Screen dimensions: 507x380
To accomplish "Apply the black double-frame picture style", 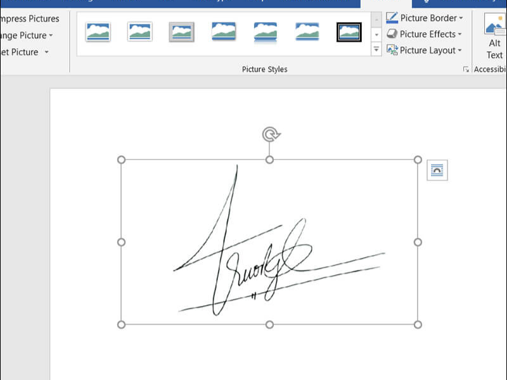I will pos(349,32).
